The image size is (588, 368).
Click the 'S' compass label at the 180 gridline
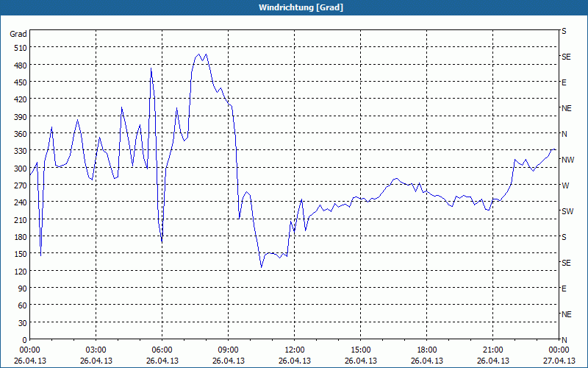pos(564,237)
